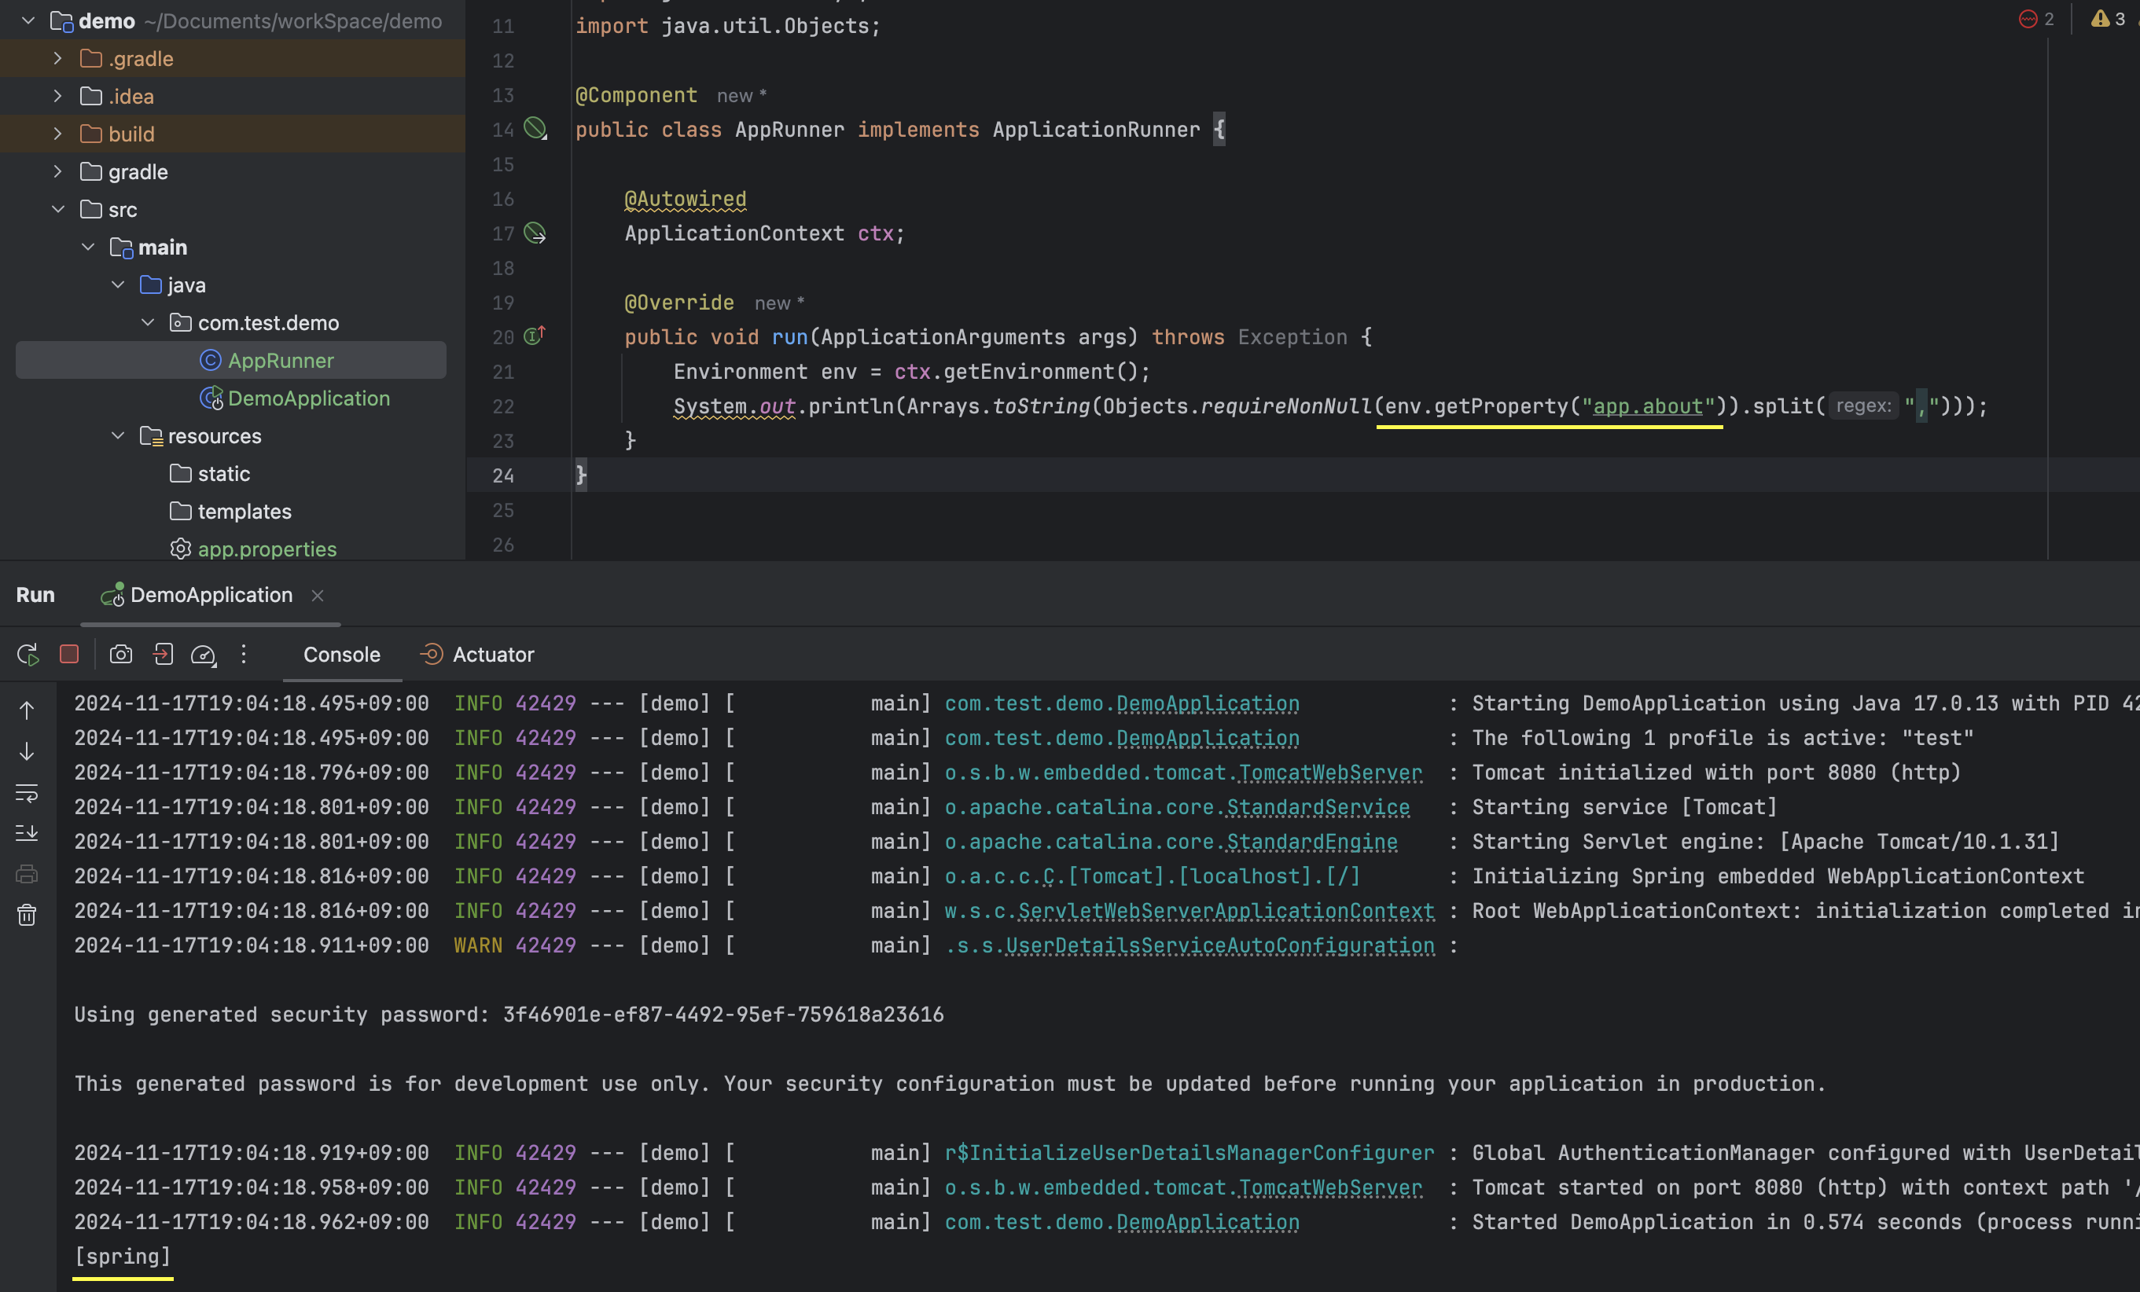Click gutter bean icon beside ctx field
The width and height of the screenshot is (2140, 1292).
click(x=535, y=233)
